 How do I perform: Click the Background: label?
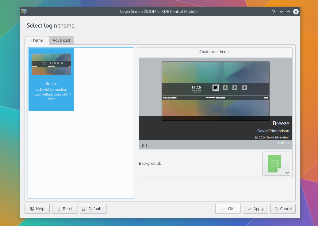pyautogui.click(x=150, y=164)
